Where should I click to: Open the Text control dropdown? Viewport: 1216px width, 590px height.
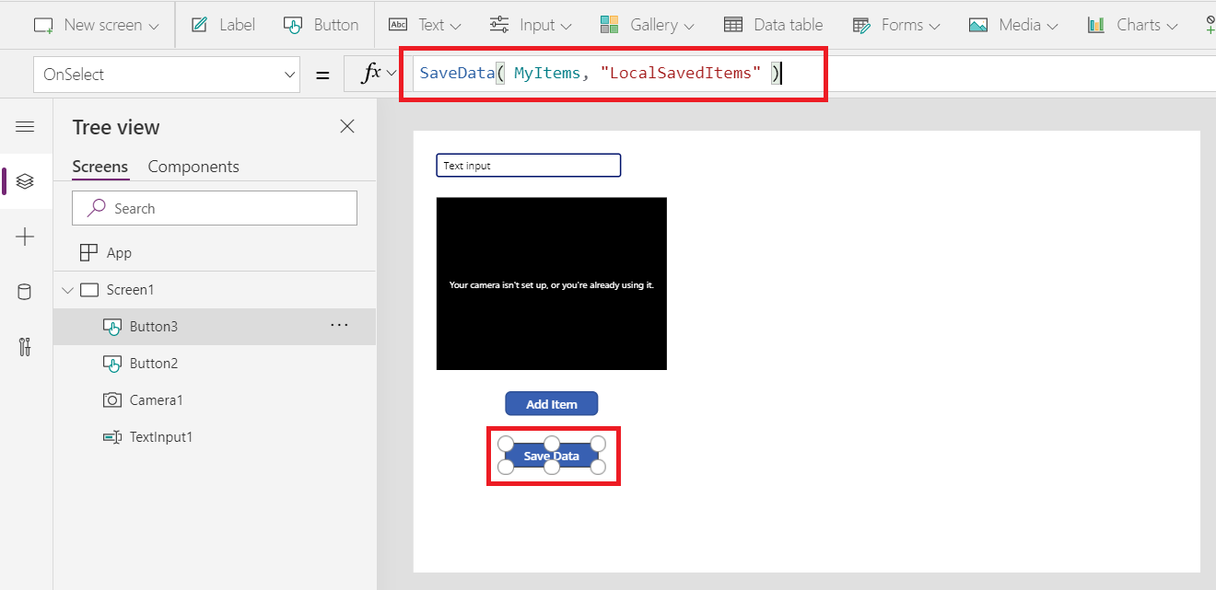425,25
